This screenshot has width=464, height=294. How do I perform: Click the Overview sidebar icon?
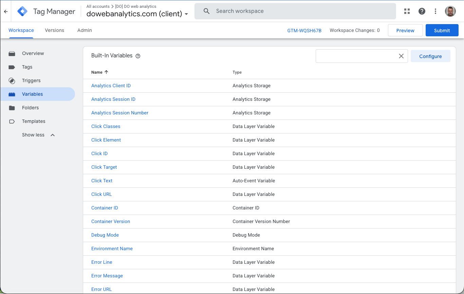point(12,53)
